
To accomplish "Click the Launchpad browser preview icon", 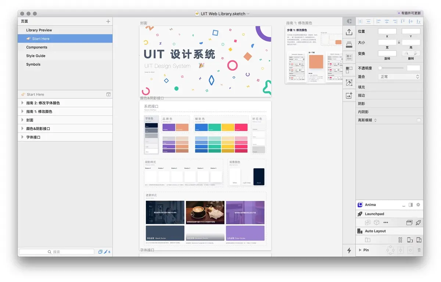I will click(x=409, y=222).
